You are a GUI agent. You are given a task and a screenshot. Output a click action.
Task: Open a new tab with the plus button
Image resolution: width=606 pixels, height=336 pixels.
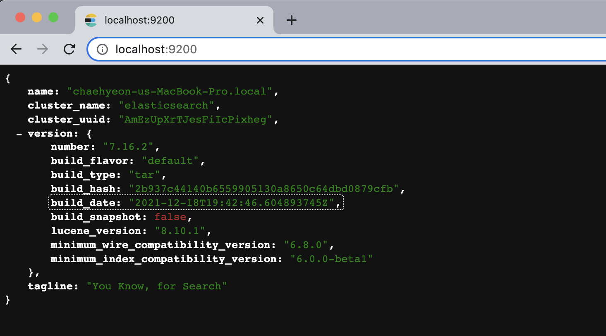291,20
